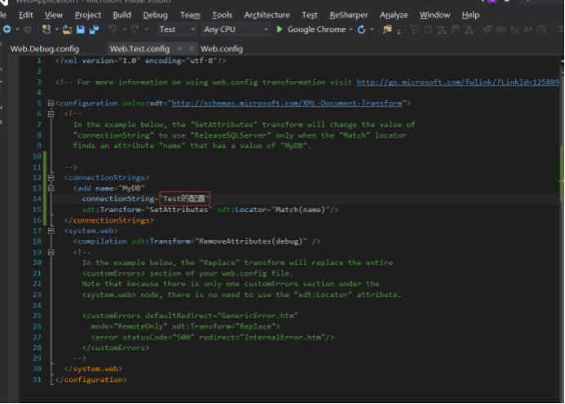Collapse the connectionStrings element on line 12
This screenshot has height=404, width=565.
point(51,178)
